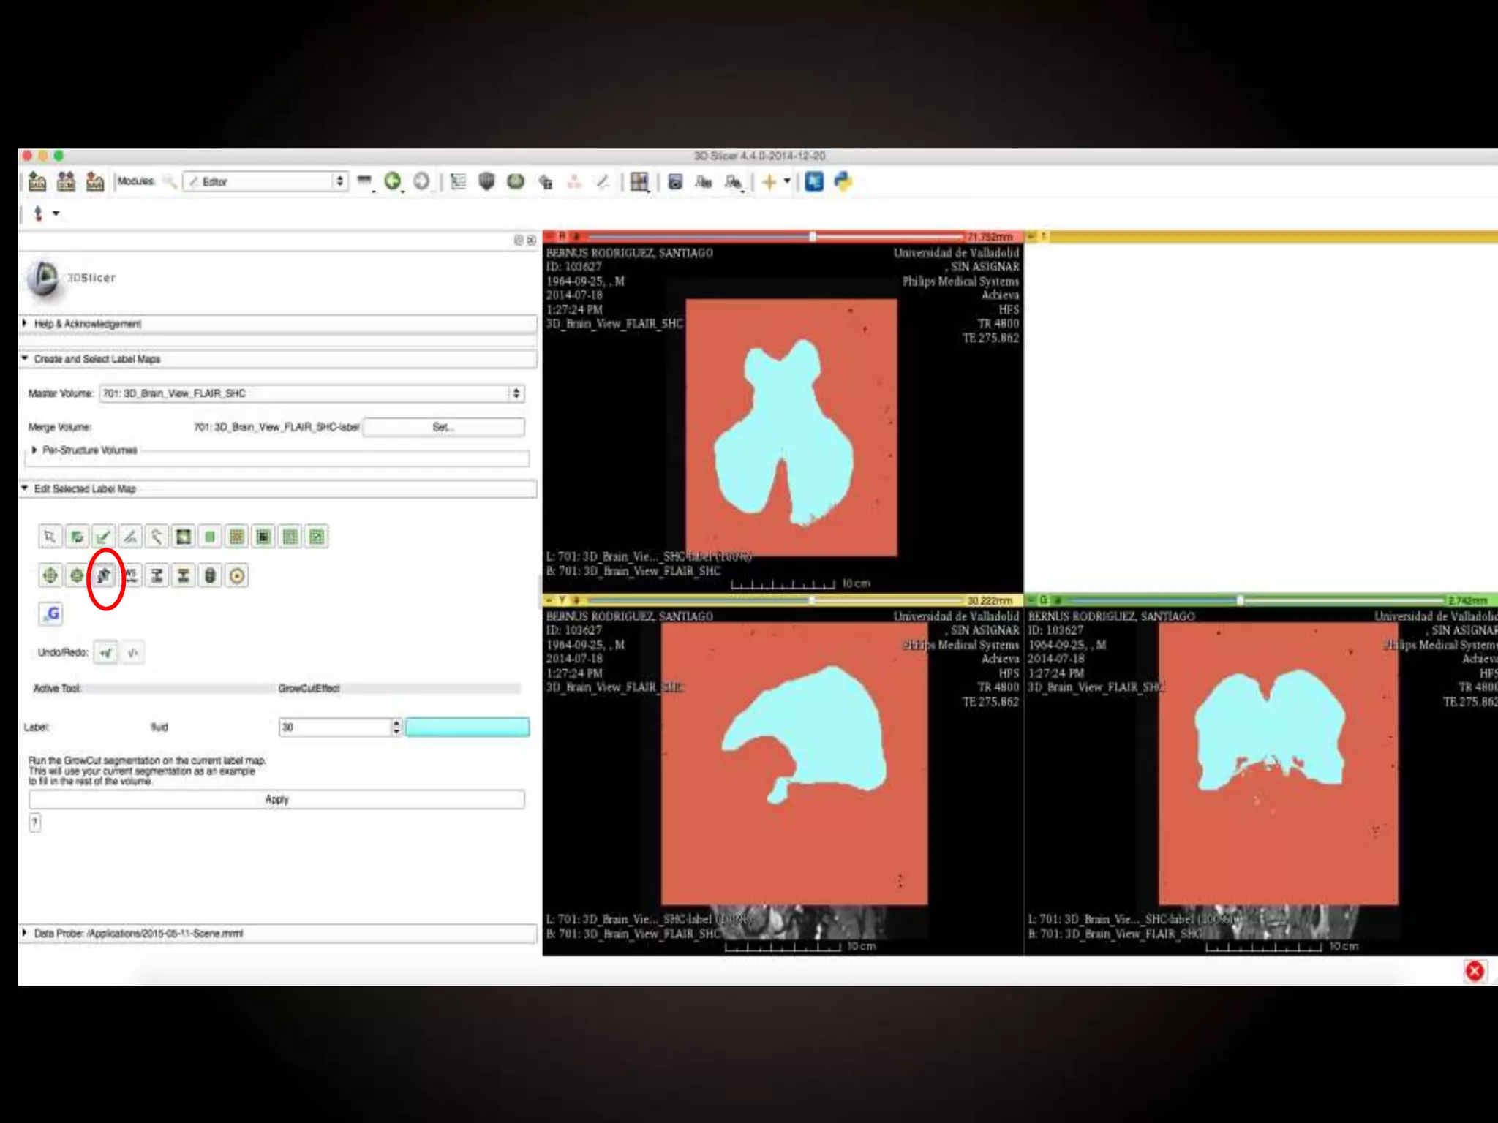Toggle the yellow slice view pin
Screen dimensions: 1498x1123
click(549, 600)
